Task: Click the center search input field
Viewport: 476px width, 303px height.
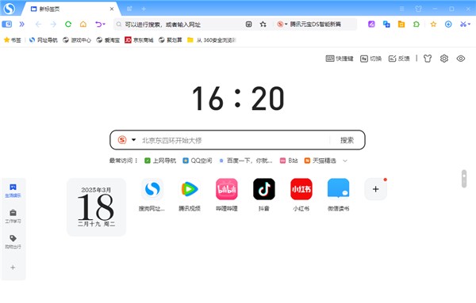Action: (x=234, y=140)
